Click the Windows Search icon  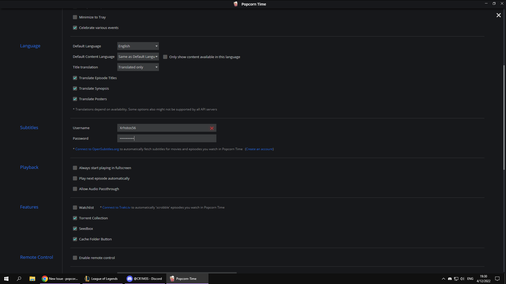[19, 278]
